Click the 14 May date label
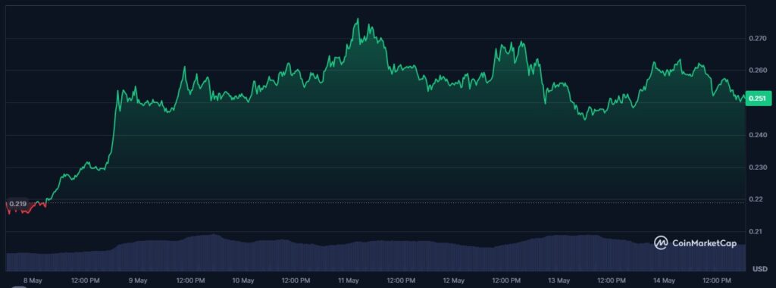The height and width of the screenshot is (288, 776). (x=665, y=280)
